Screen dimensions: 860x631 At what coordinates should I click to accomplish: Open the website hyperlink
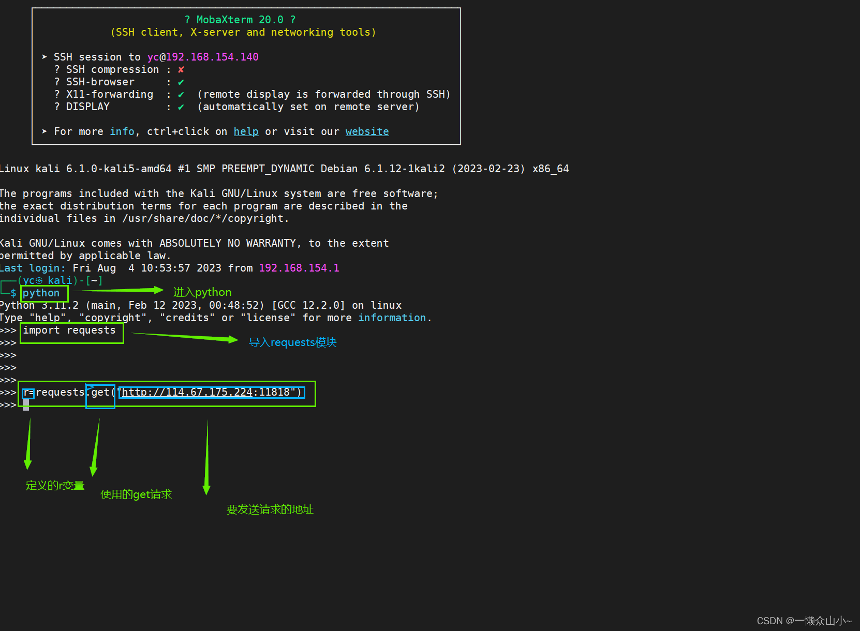click(367, 131)
